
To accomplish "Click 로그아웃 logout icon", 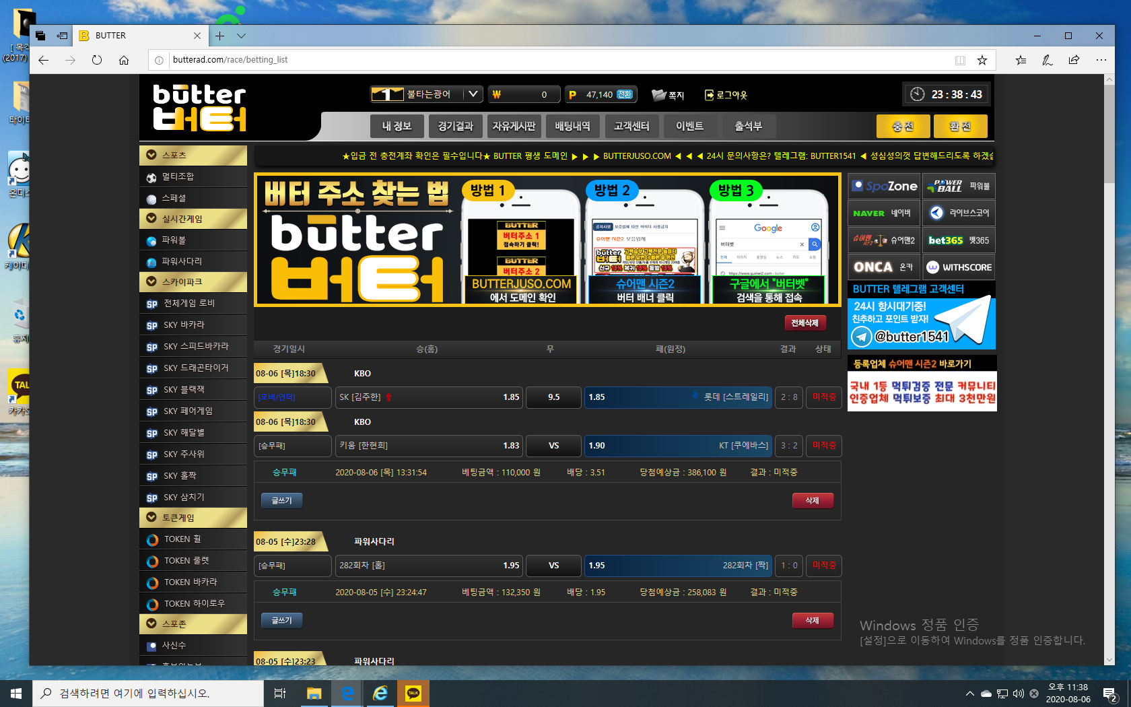I will coord(709,95).
